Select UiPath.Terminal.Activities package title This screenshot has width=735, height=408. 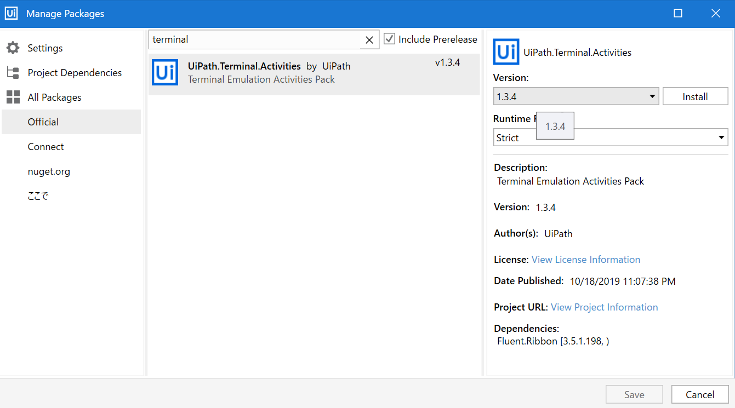click(244, 66)
